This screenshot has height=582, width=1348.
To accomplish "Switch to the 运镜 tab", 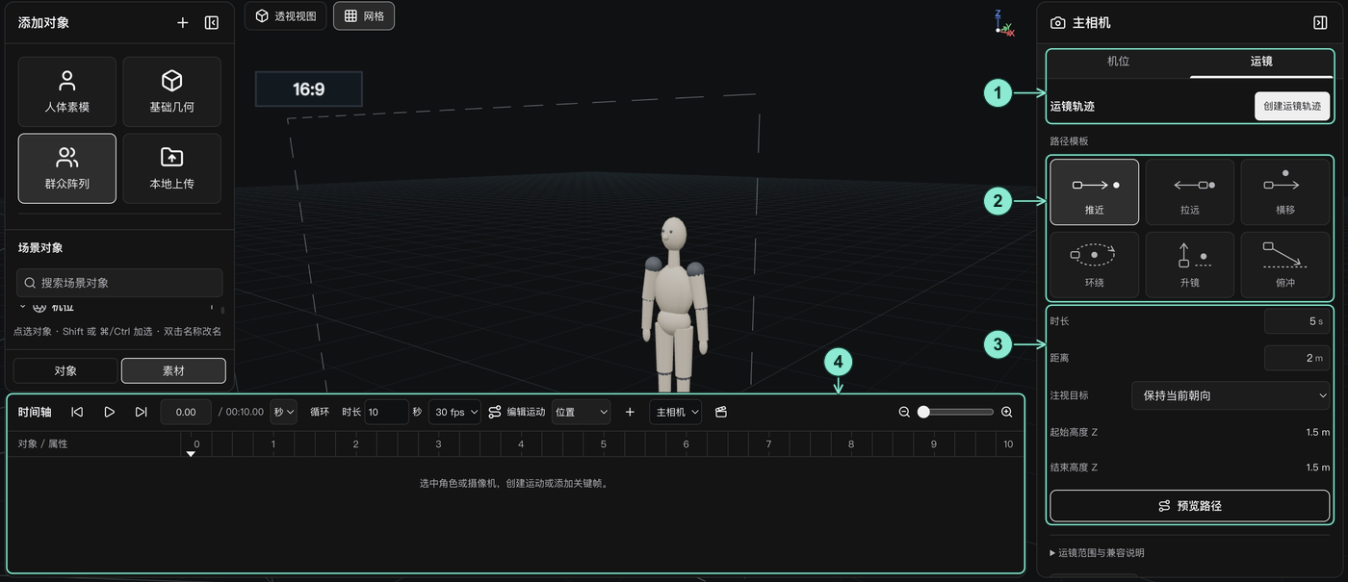I will click(1260, 62).
